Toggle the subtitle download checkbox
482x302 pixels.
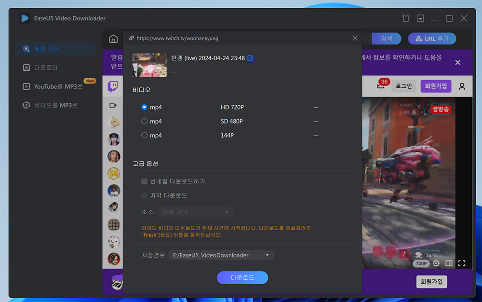[x=144, y=195]
